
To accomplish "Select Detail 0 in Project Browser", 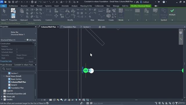I will point(14,85).
